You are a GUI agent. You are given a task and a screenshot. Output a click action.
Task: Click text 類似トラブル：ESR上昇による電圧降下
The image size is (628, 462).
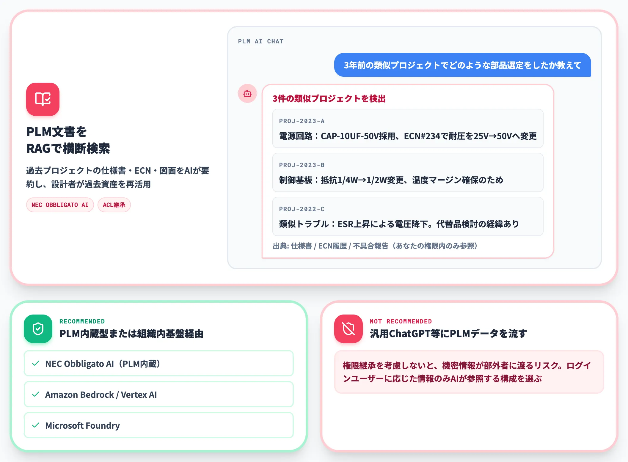[399, 224]
